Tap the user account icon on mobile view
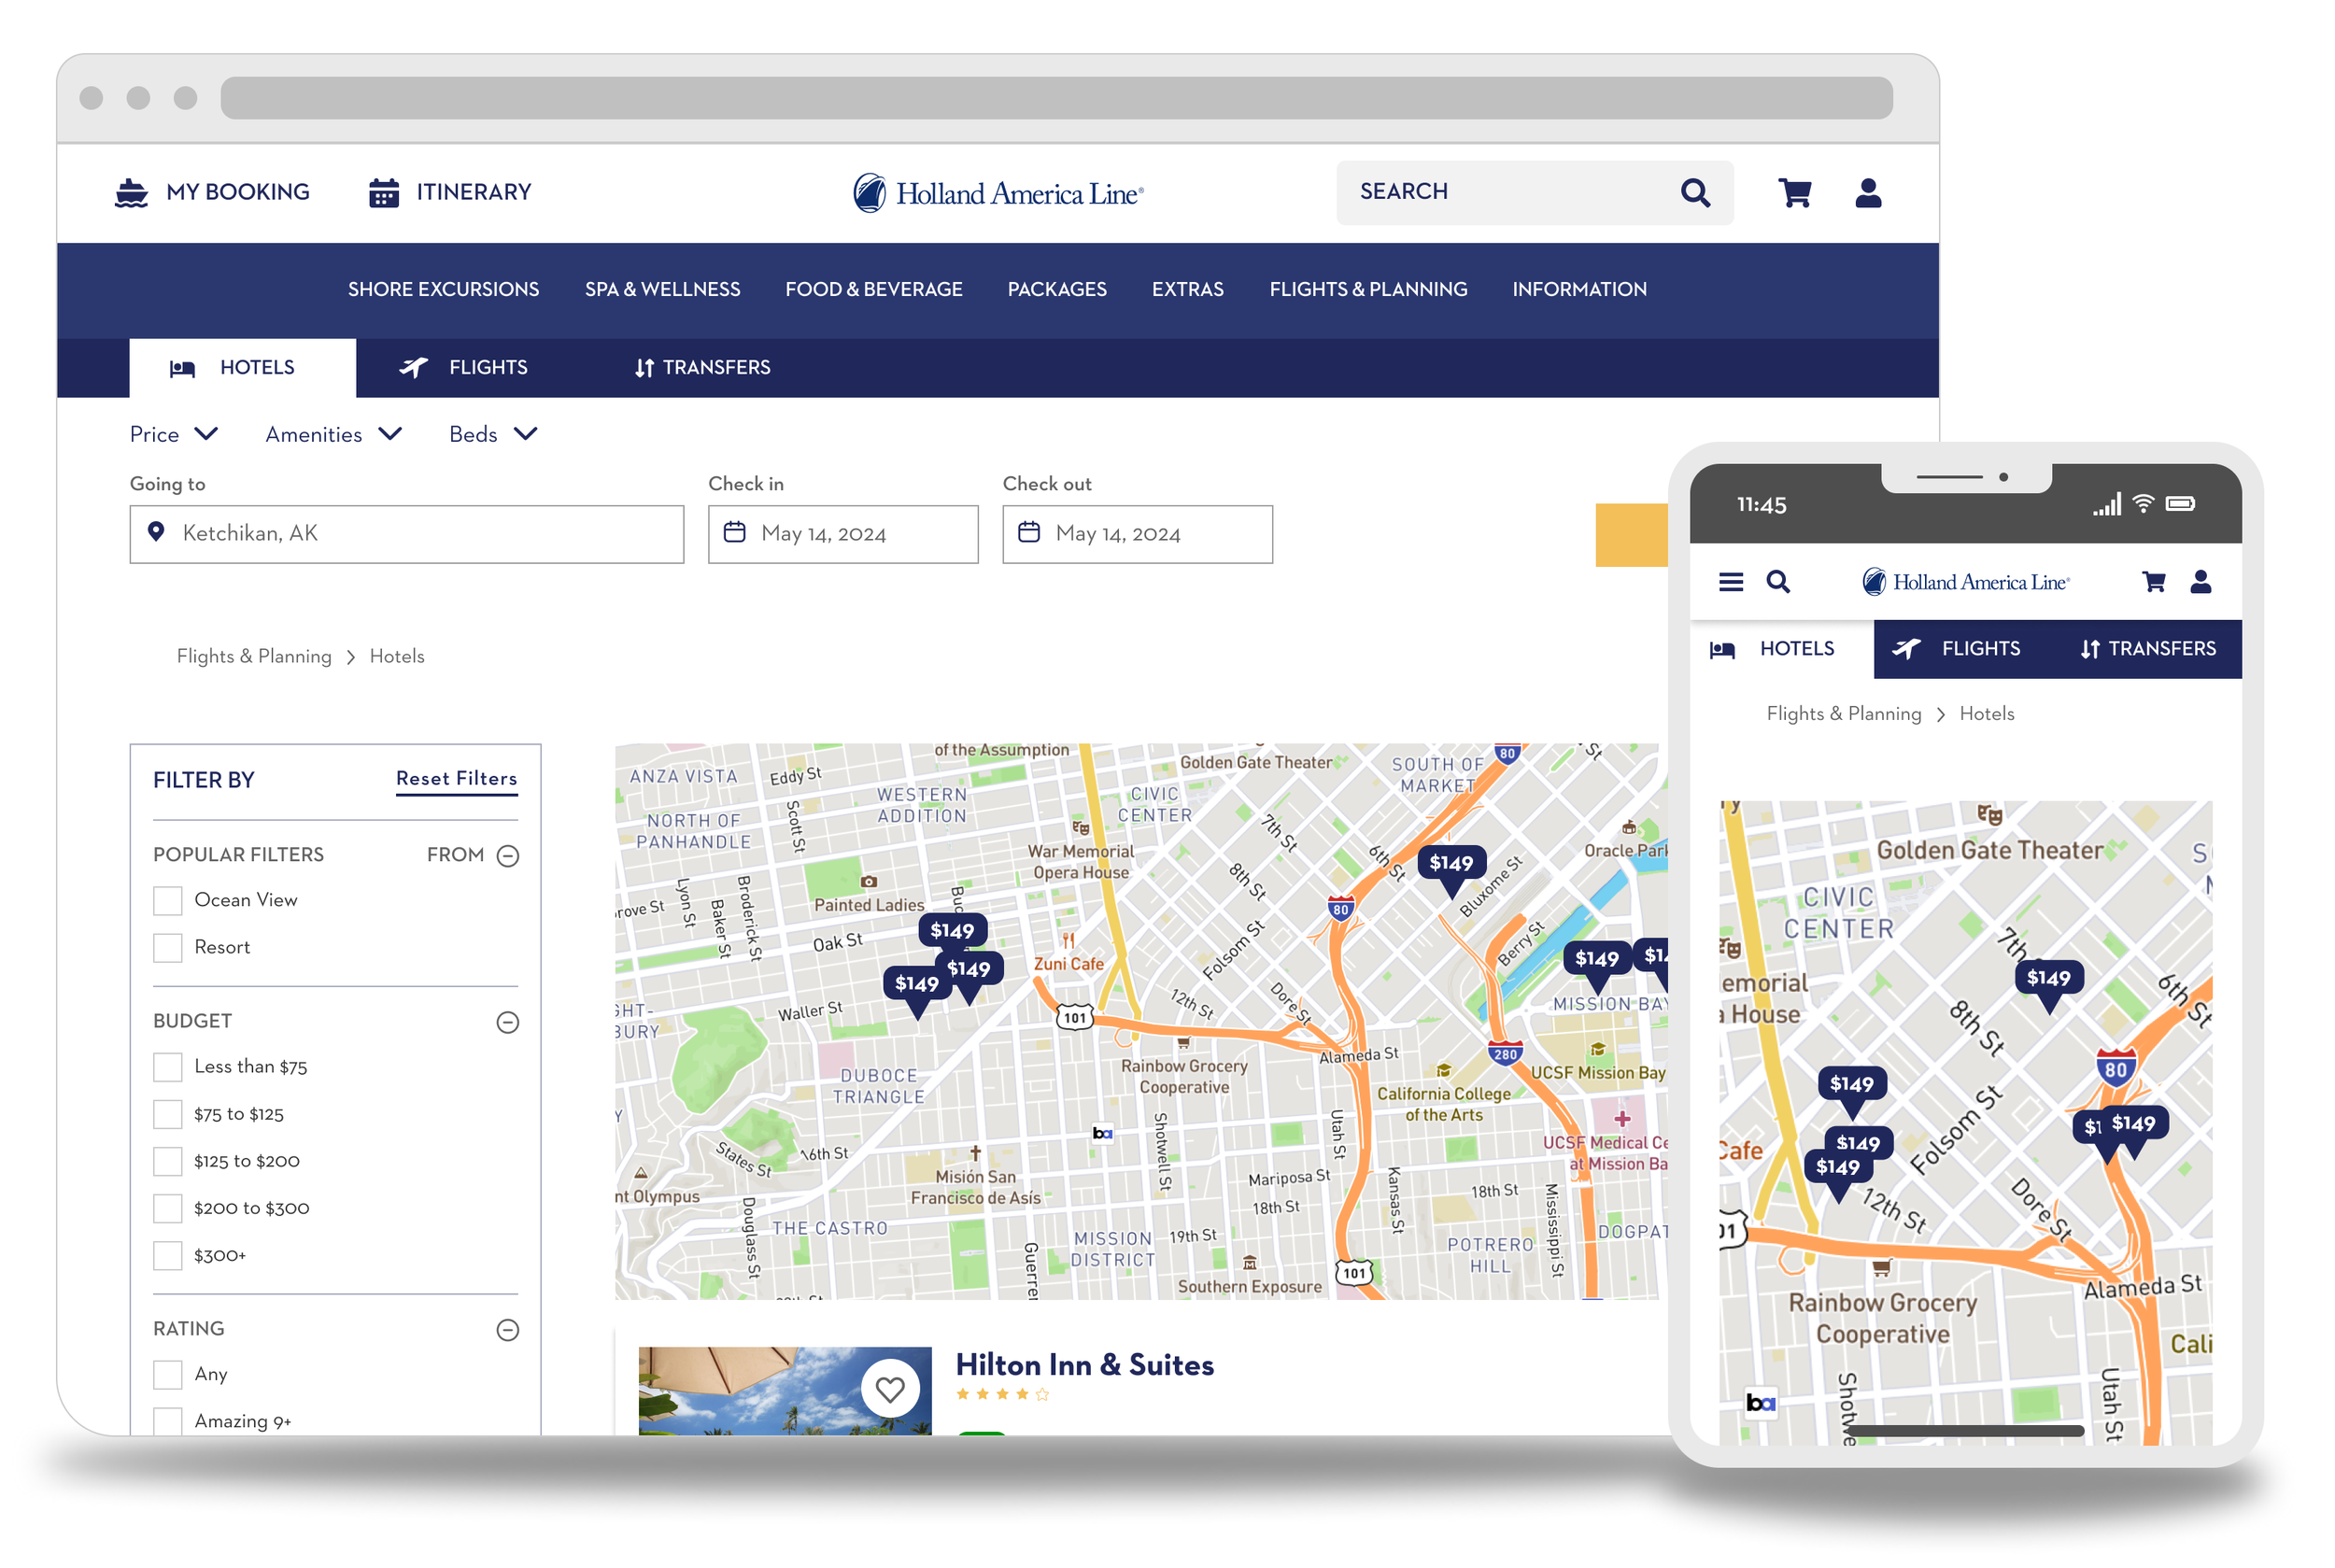Image resolution: width=2335 pixels, height=1568 pixels. click(x=2201, y=582)
